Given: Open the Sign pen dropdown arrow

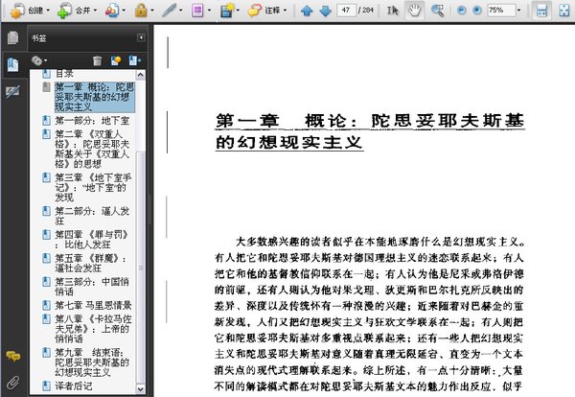Looking at the screenshot, I should click(180, 11).
